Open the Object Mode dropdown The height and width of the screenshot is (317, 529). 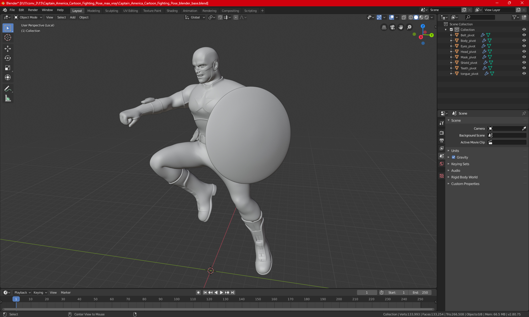coord(28,17)
